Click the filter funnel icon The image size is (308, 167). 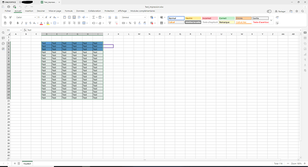(110, 23)
